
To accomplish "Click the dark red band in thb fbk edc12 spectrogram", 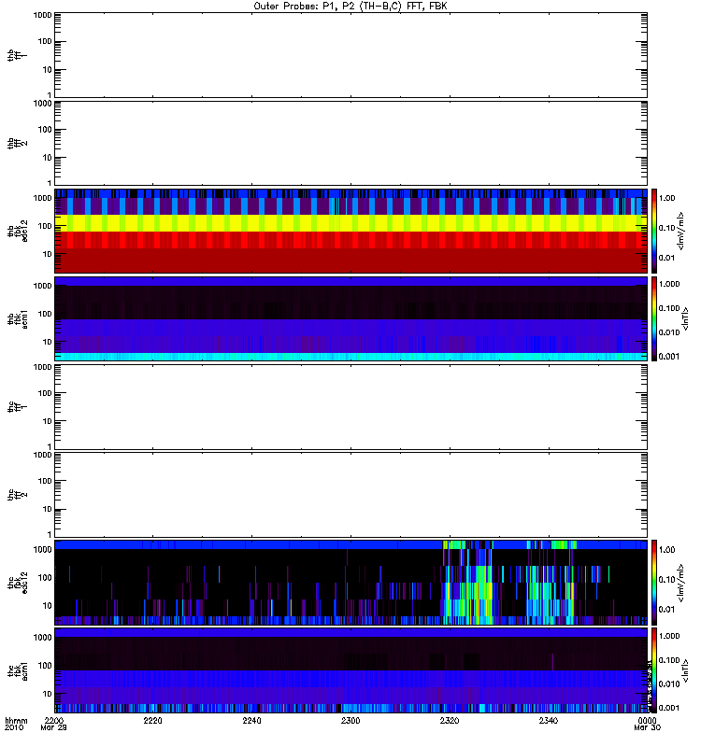I will 350,261.
